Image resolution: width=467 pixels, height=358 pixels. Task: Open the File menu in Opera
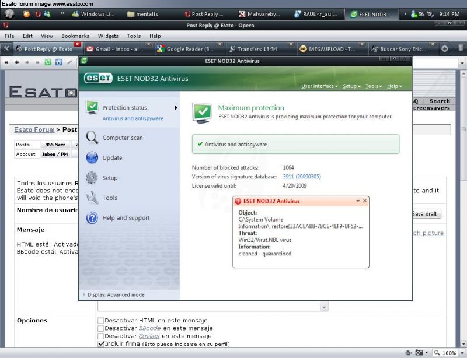pos(9,36)
